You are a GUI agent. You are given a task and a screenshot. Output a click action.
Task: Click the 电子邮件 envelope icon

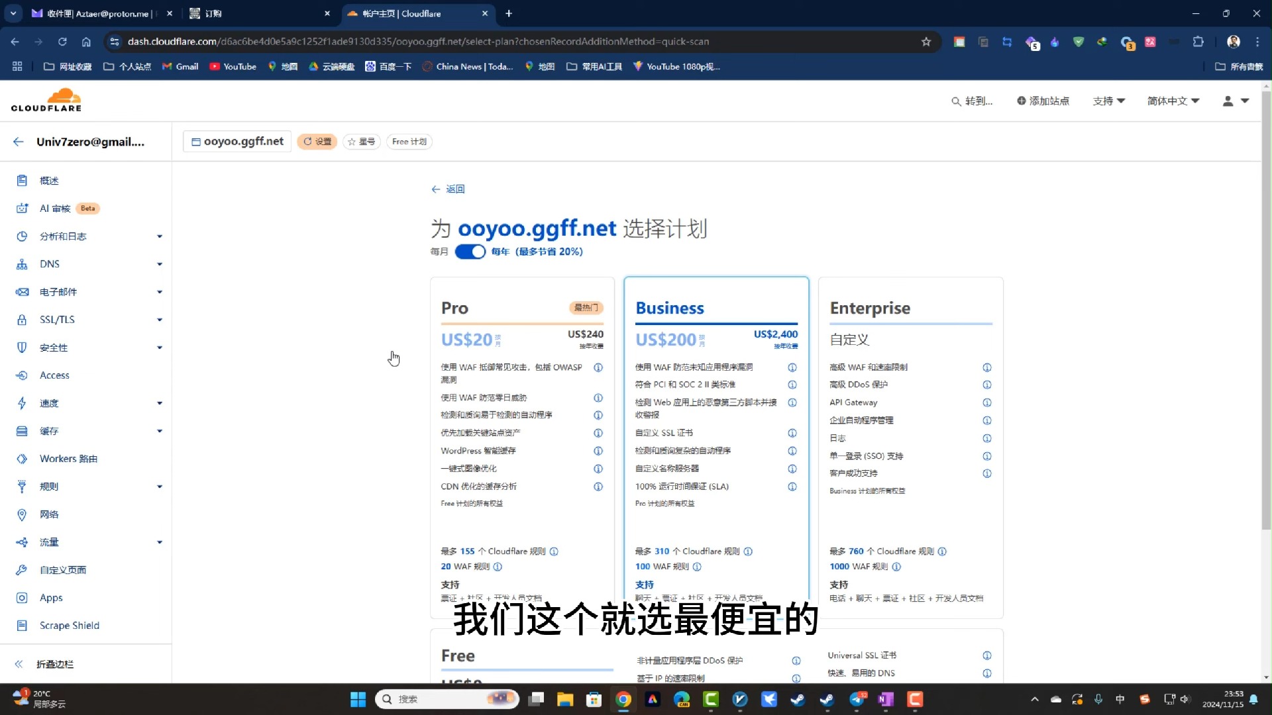[x=22, y=292]
